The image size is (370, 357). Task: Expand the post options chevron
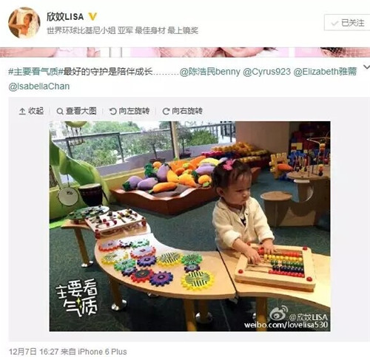click(366, 67)
